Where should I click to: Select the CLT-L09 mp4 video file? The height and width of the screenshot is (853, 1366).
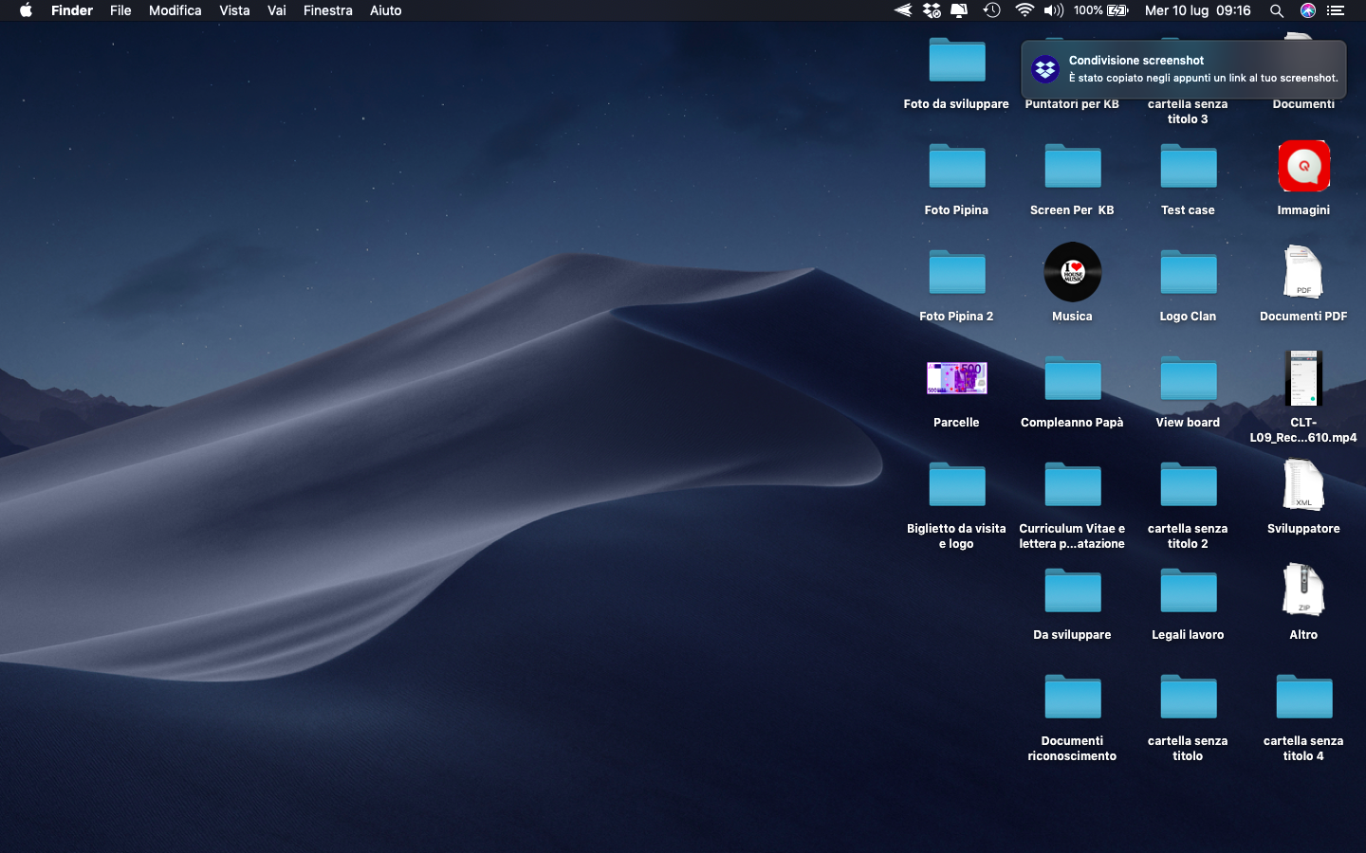(1303, 379)
